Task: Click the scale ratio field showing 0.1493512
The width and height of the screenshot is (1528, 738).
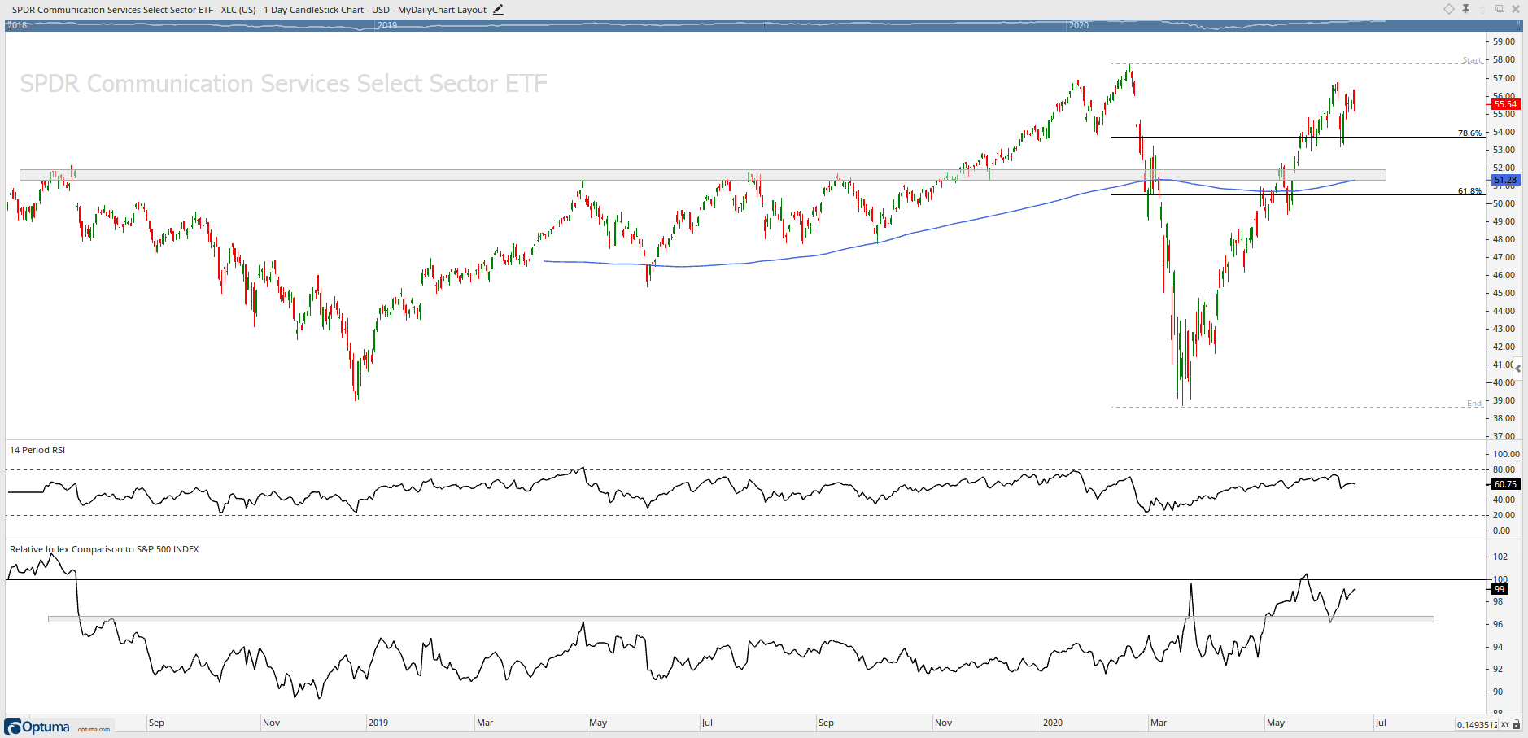Action: point(1477,724)
